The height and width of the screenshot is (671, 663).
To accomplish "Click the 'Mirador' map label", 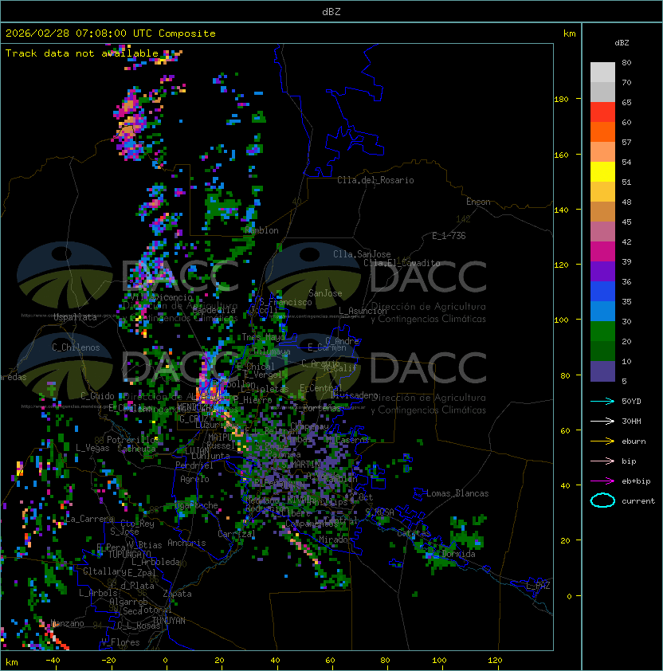I will 335,540.
